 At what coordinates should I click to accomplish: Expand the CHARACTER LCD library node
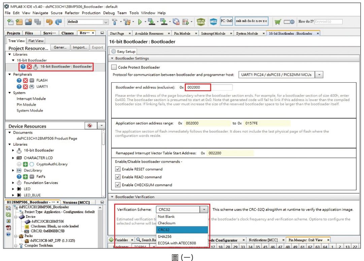[x=13, y=158]
